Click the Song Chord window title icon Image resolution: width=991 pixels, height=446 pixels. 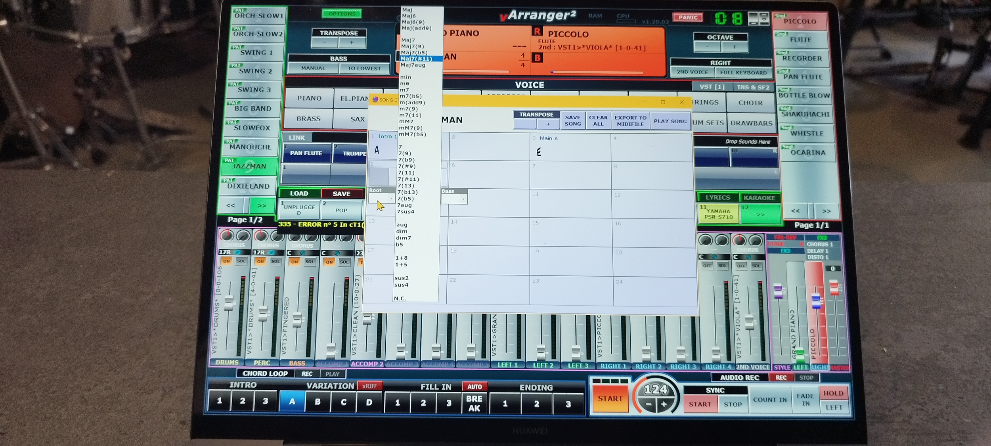tap(375, 100)
